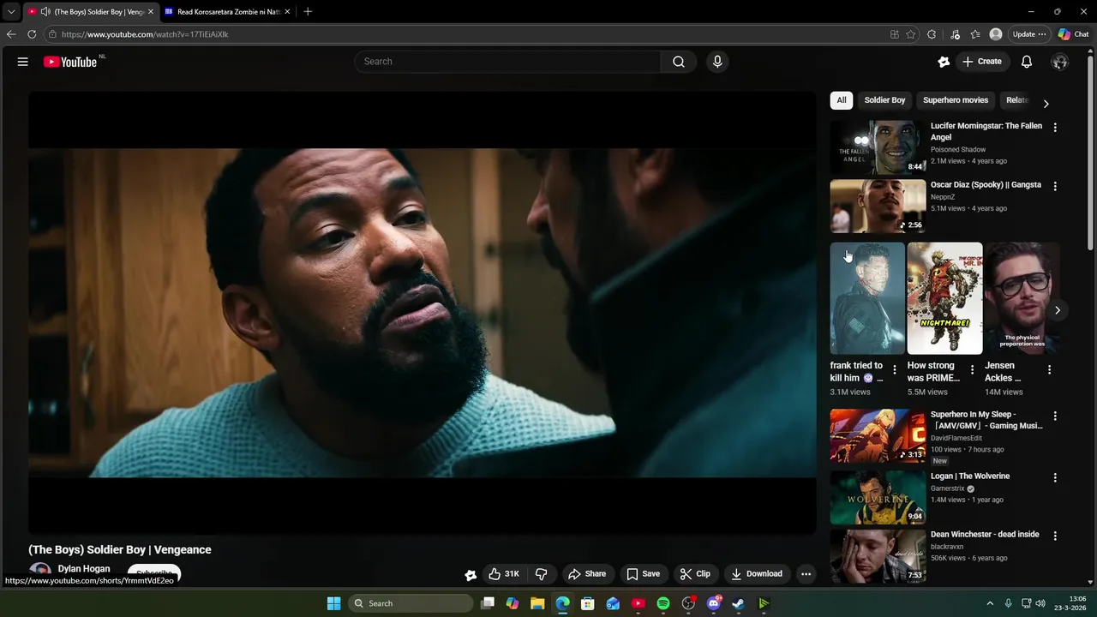Open the YouTube account avatar menu
The image size is (1097, 617).
pyautogui.click(x=1060, y=62)
